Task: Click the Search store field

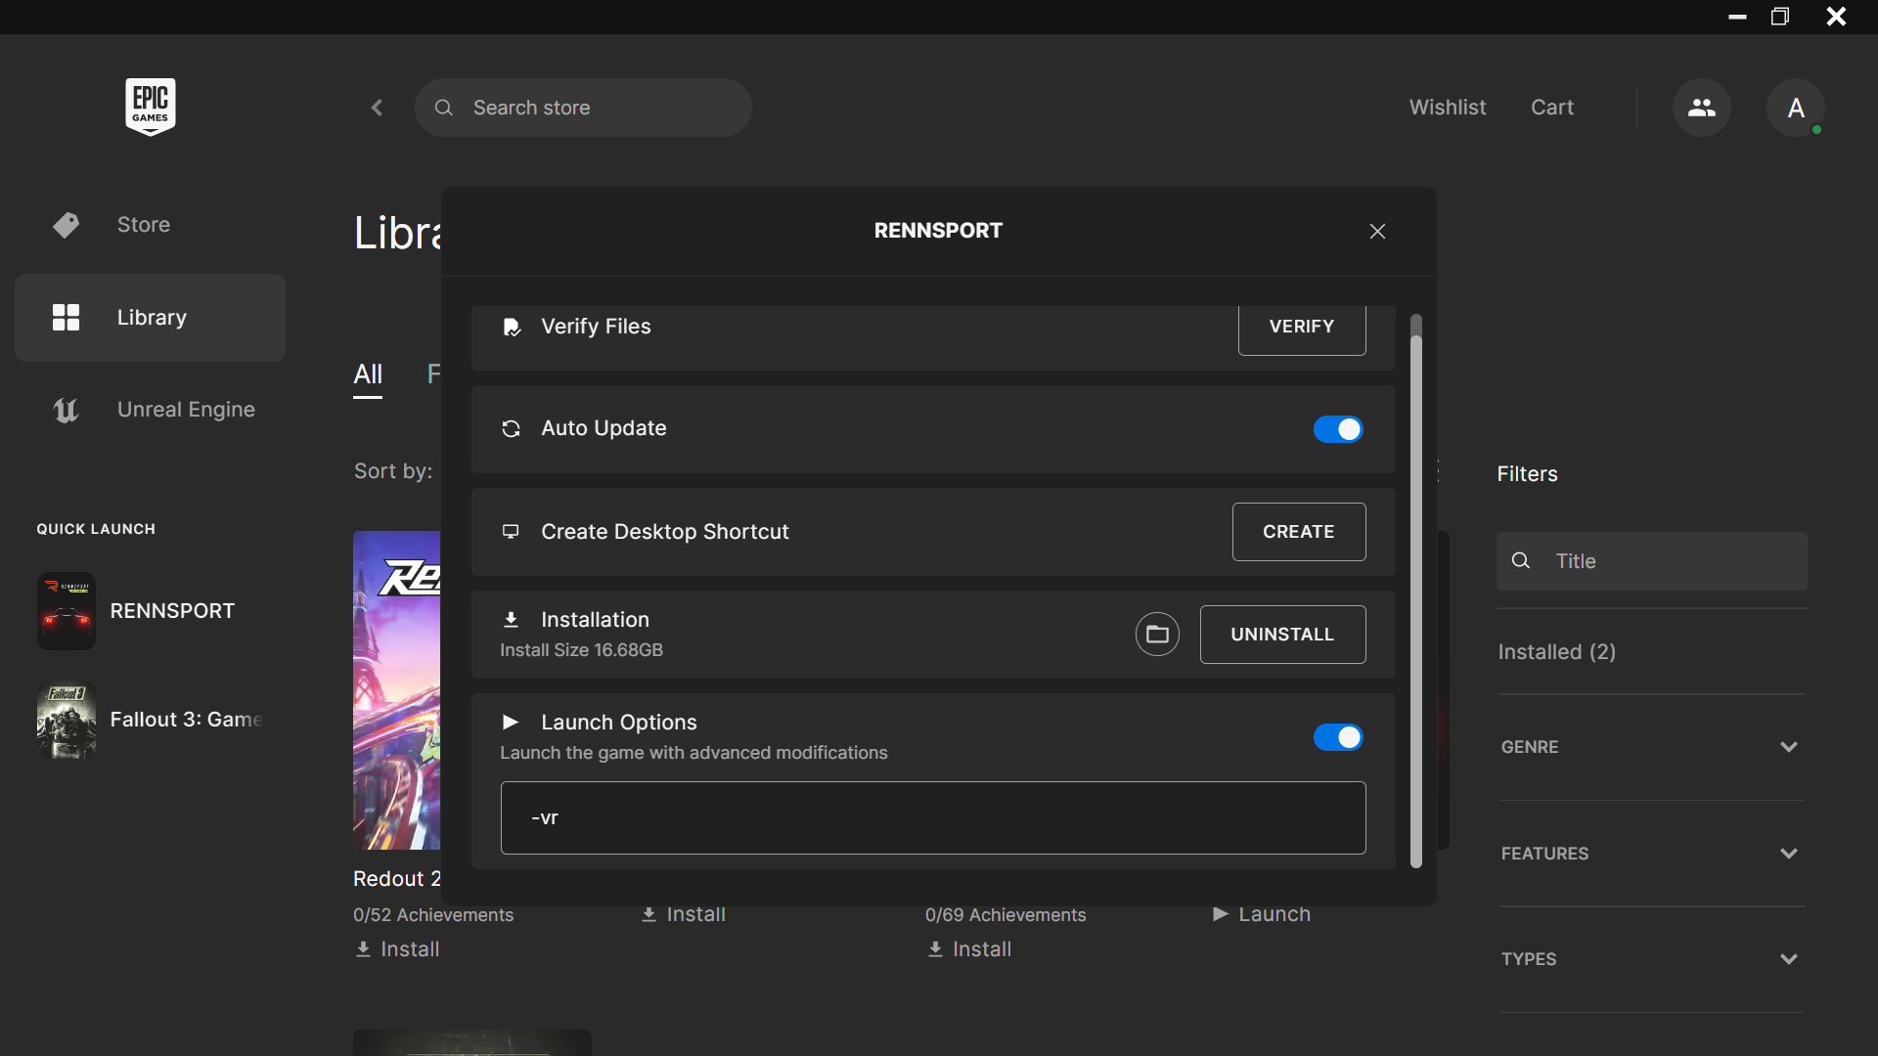Action: pos(583,108)
